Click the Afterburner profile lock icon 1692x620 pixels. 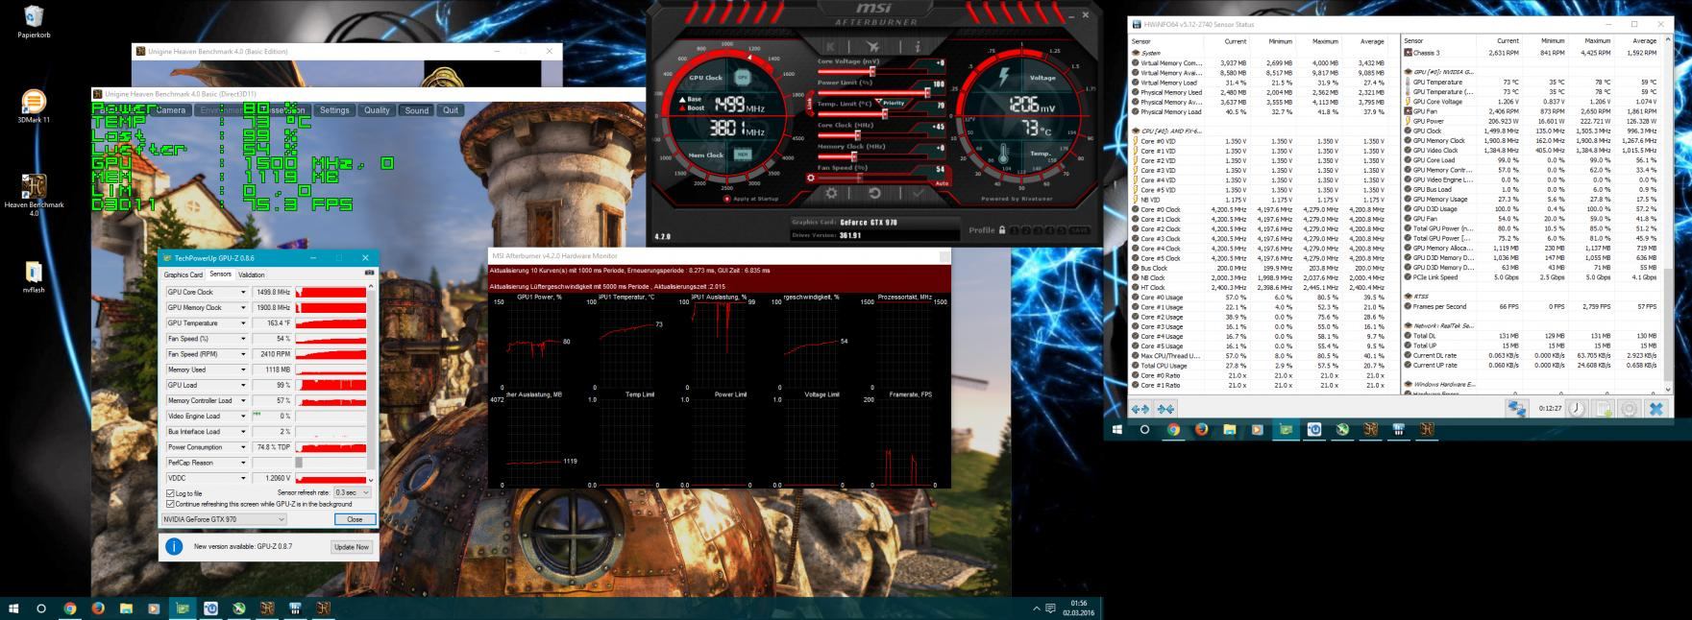click(1002, 229)
